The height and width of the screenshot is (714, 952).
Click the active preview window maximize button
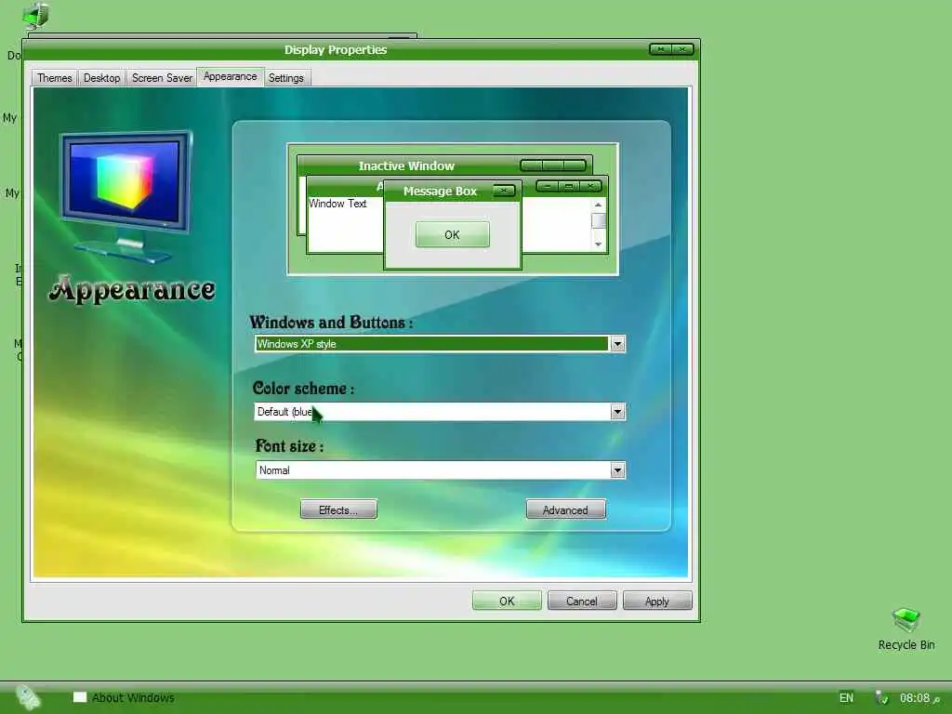tap(569, 186)
